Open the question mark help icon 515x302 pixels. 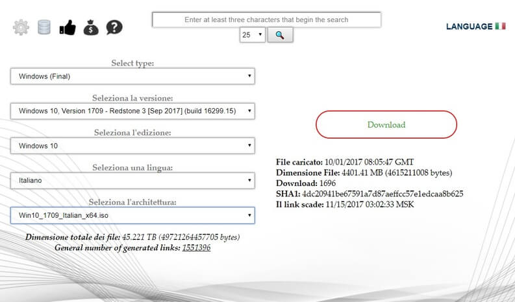click(x=114, y=27)
